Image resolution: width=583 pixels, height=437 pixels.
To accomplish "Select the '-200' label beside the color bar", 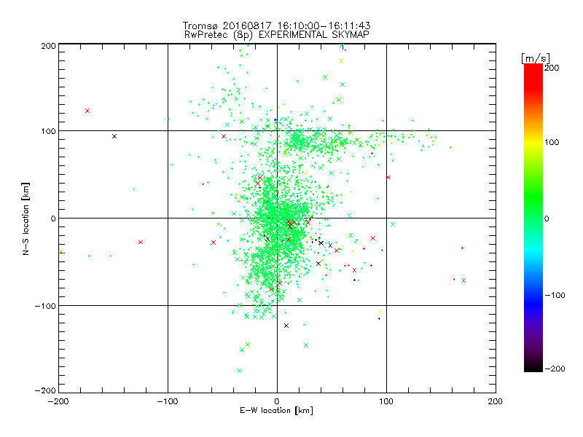I will pyautogui.click(x=555, y=369).
